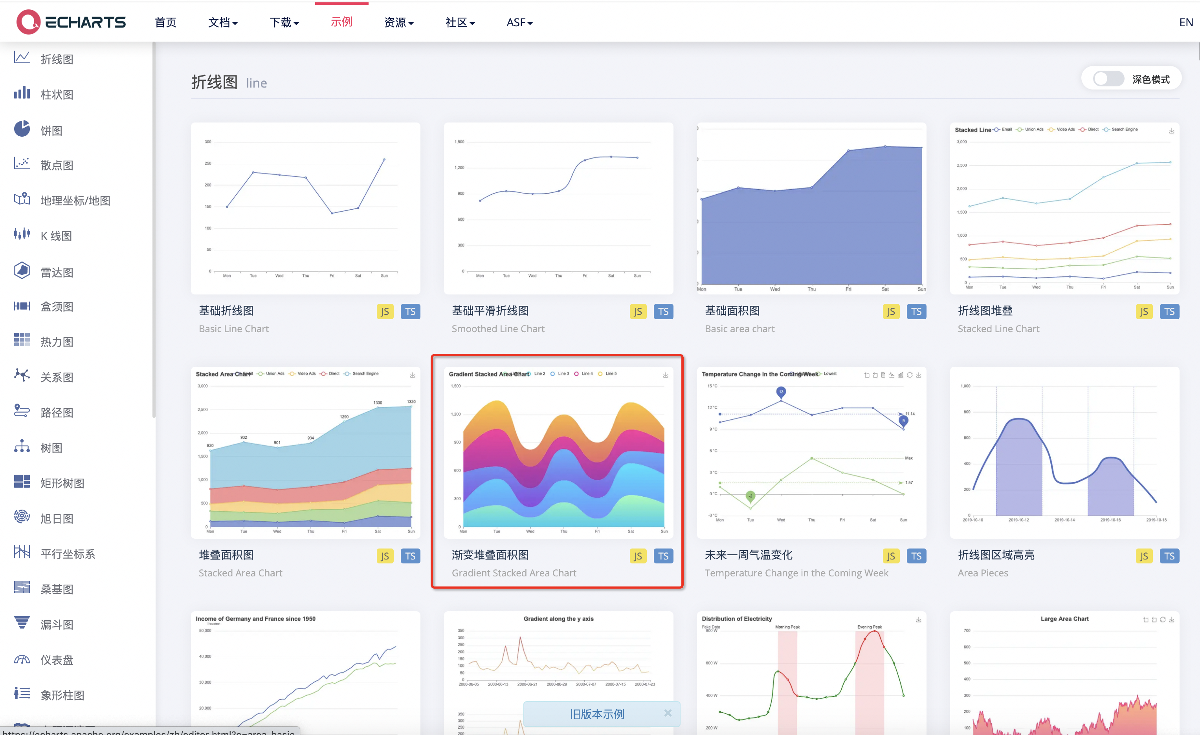The width and height of the screenshot is (1200, 735).
Task: Toggle the 深色模式 dark mode switch
Action: click(x=1108, y=79)
